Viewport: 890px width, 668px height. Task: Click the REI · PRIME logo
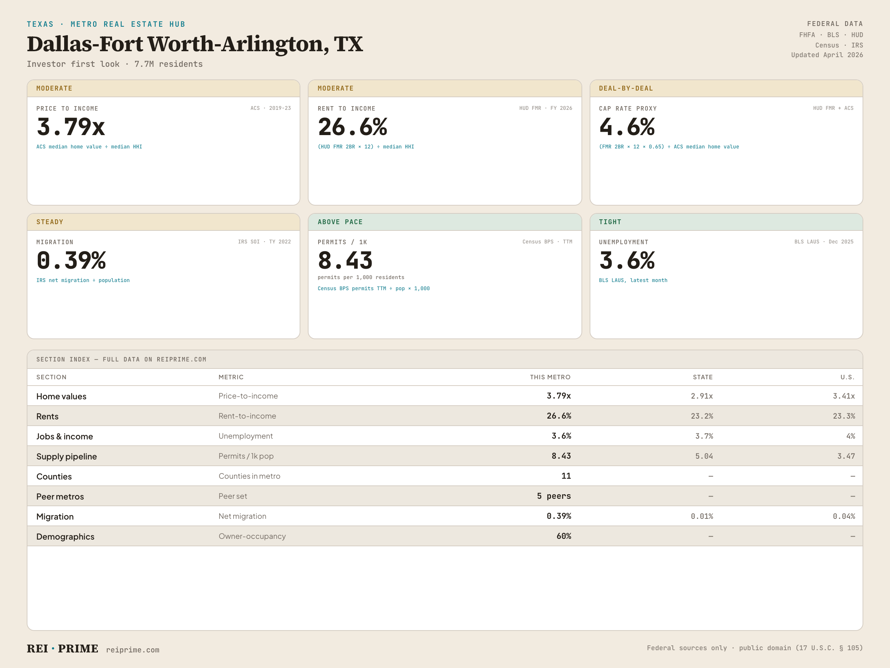tap(62, 649)
